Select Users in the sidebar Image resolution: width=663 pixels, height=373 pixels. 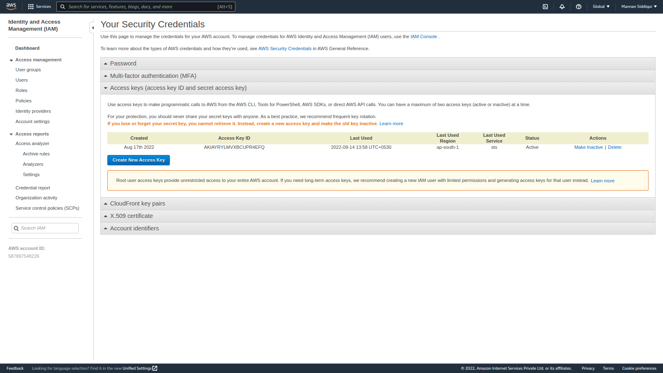(22, 80)
